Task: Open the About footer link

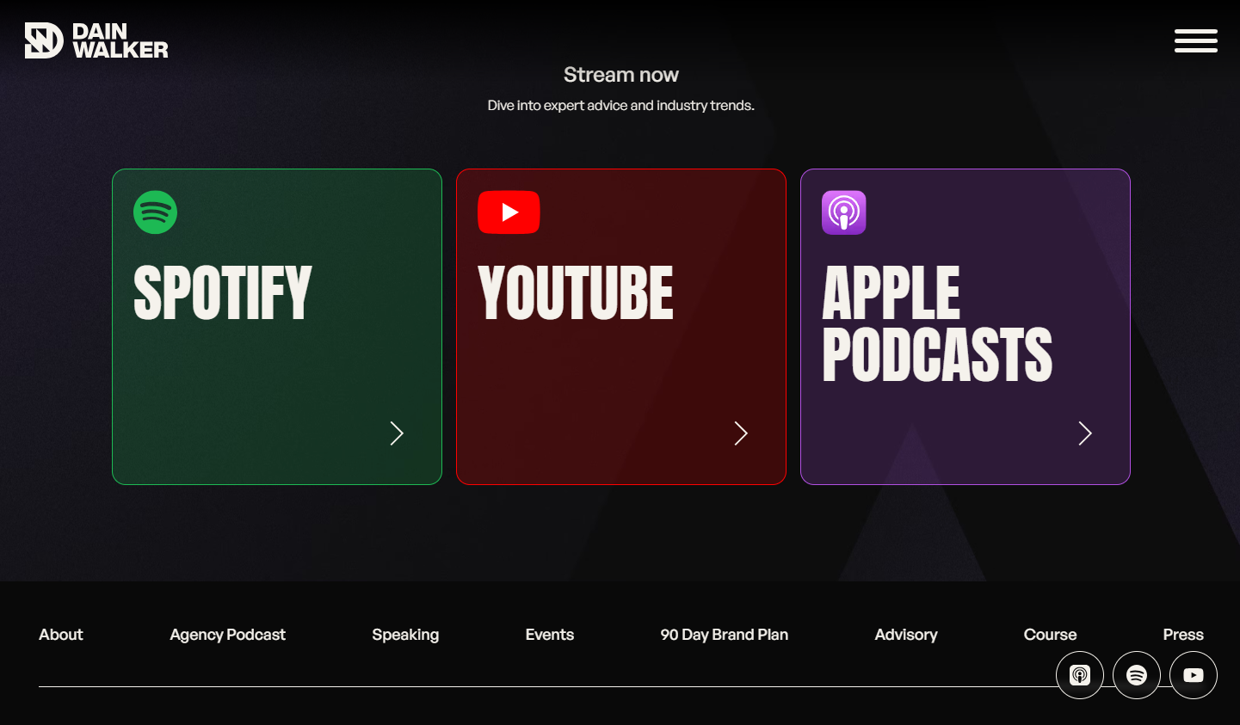Action: coord(61,635)
